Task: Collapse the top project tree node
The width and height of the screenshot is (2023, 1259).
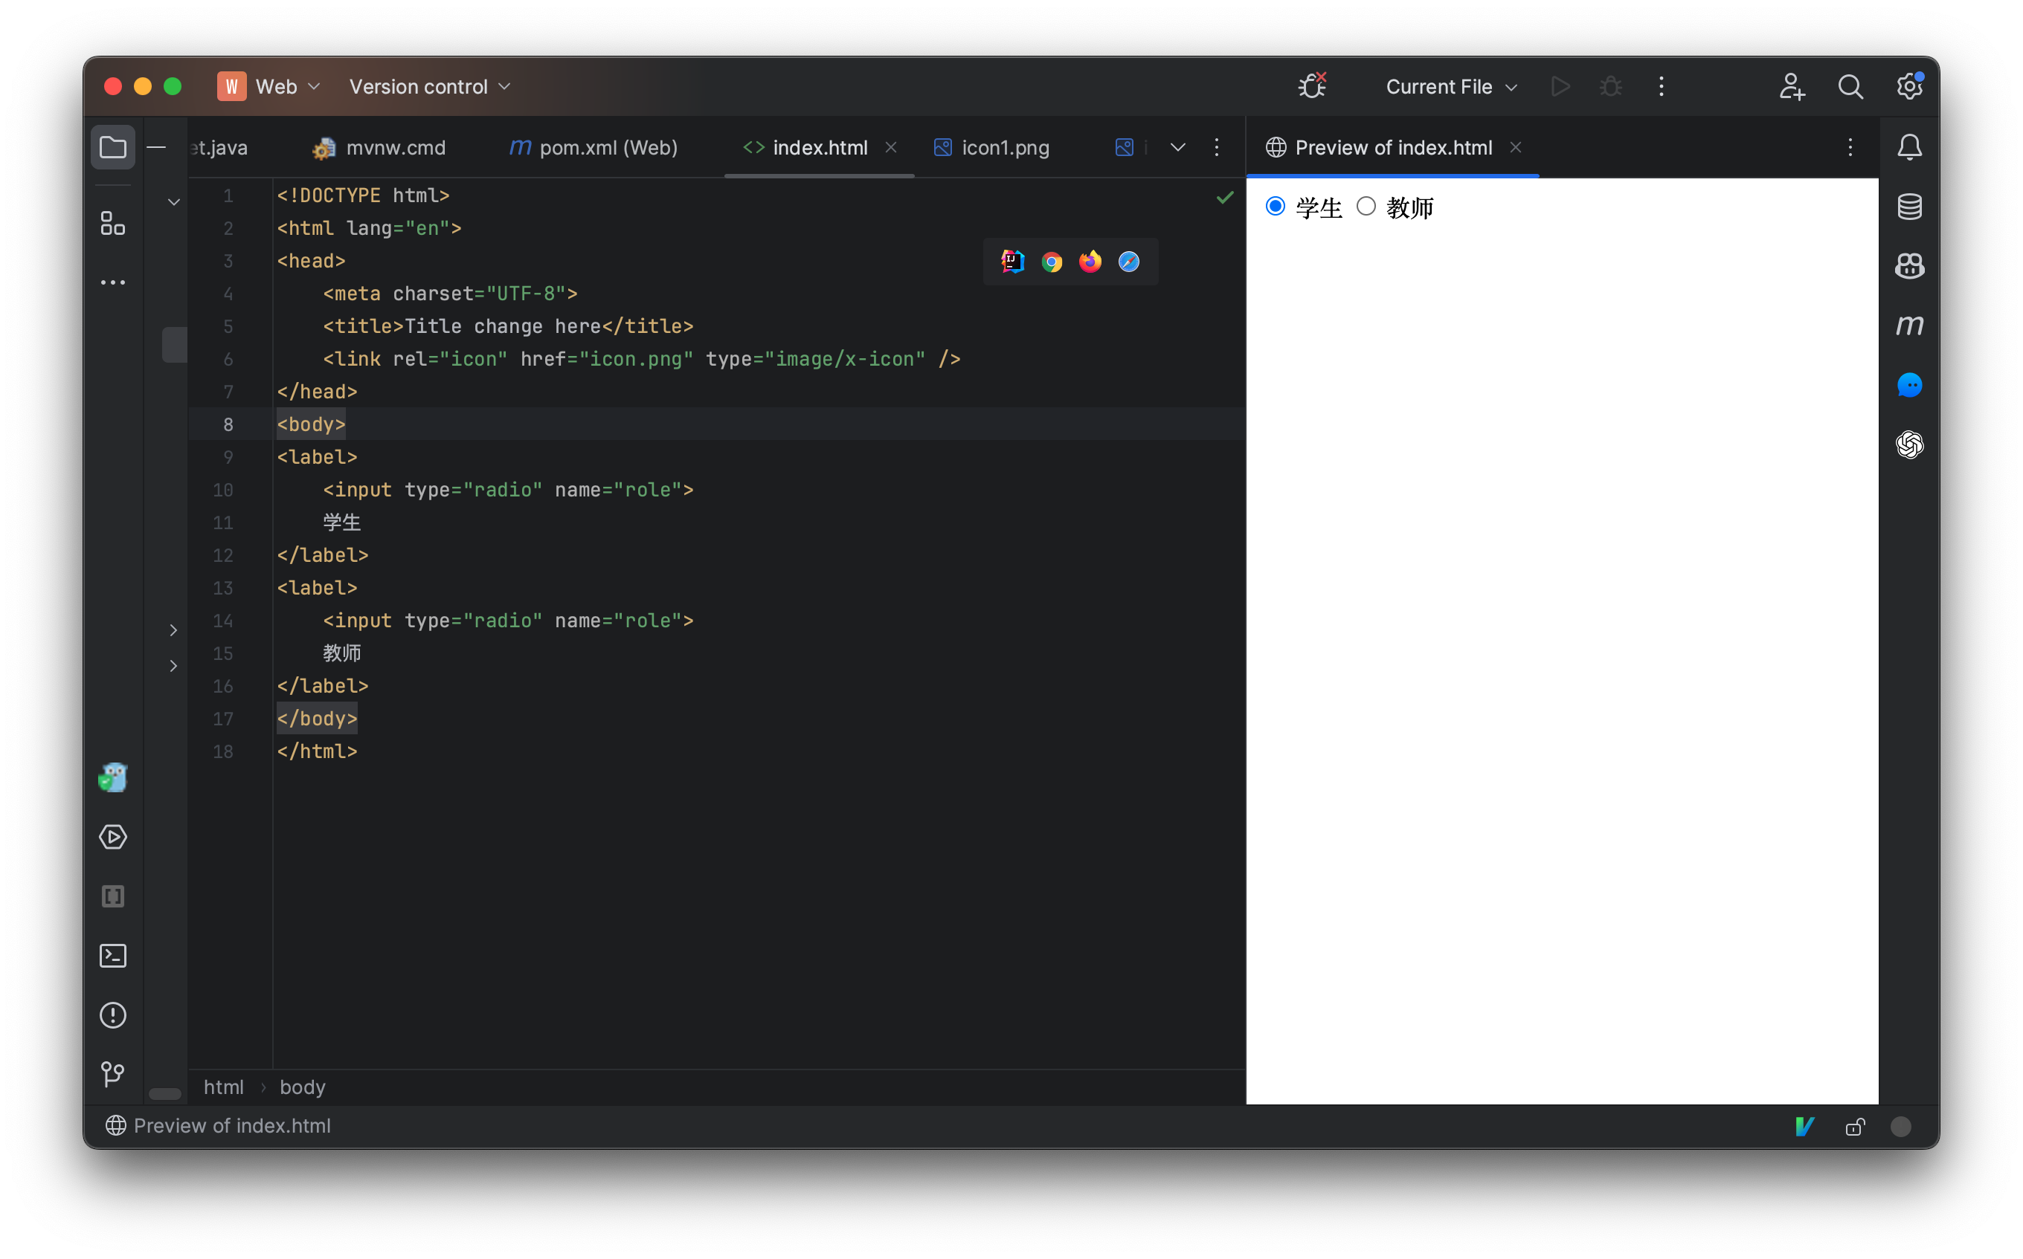Action: 173,201
